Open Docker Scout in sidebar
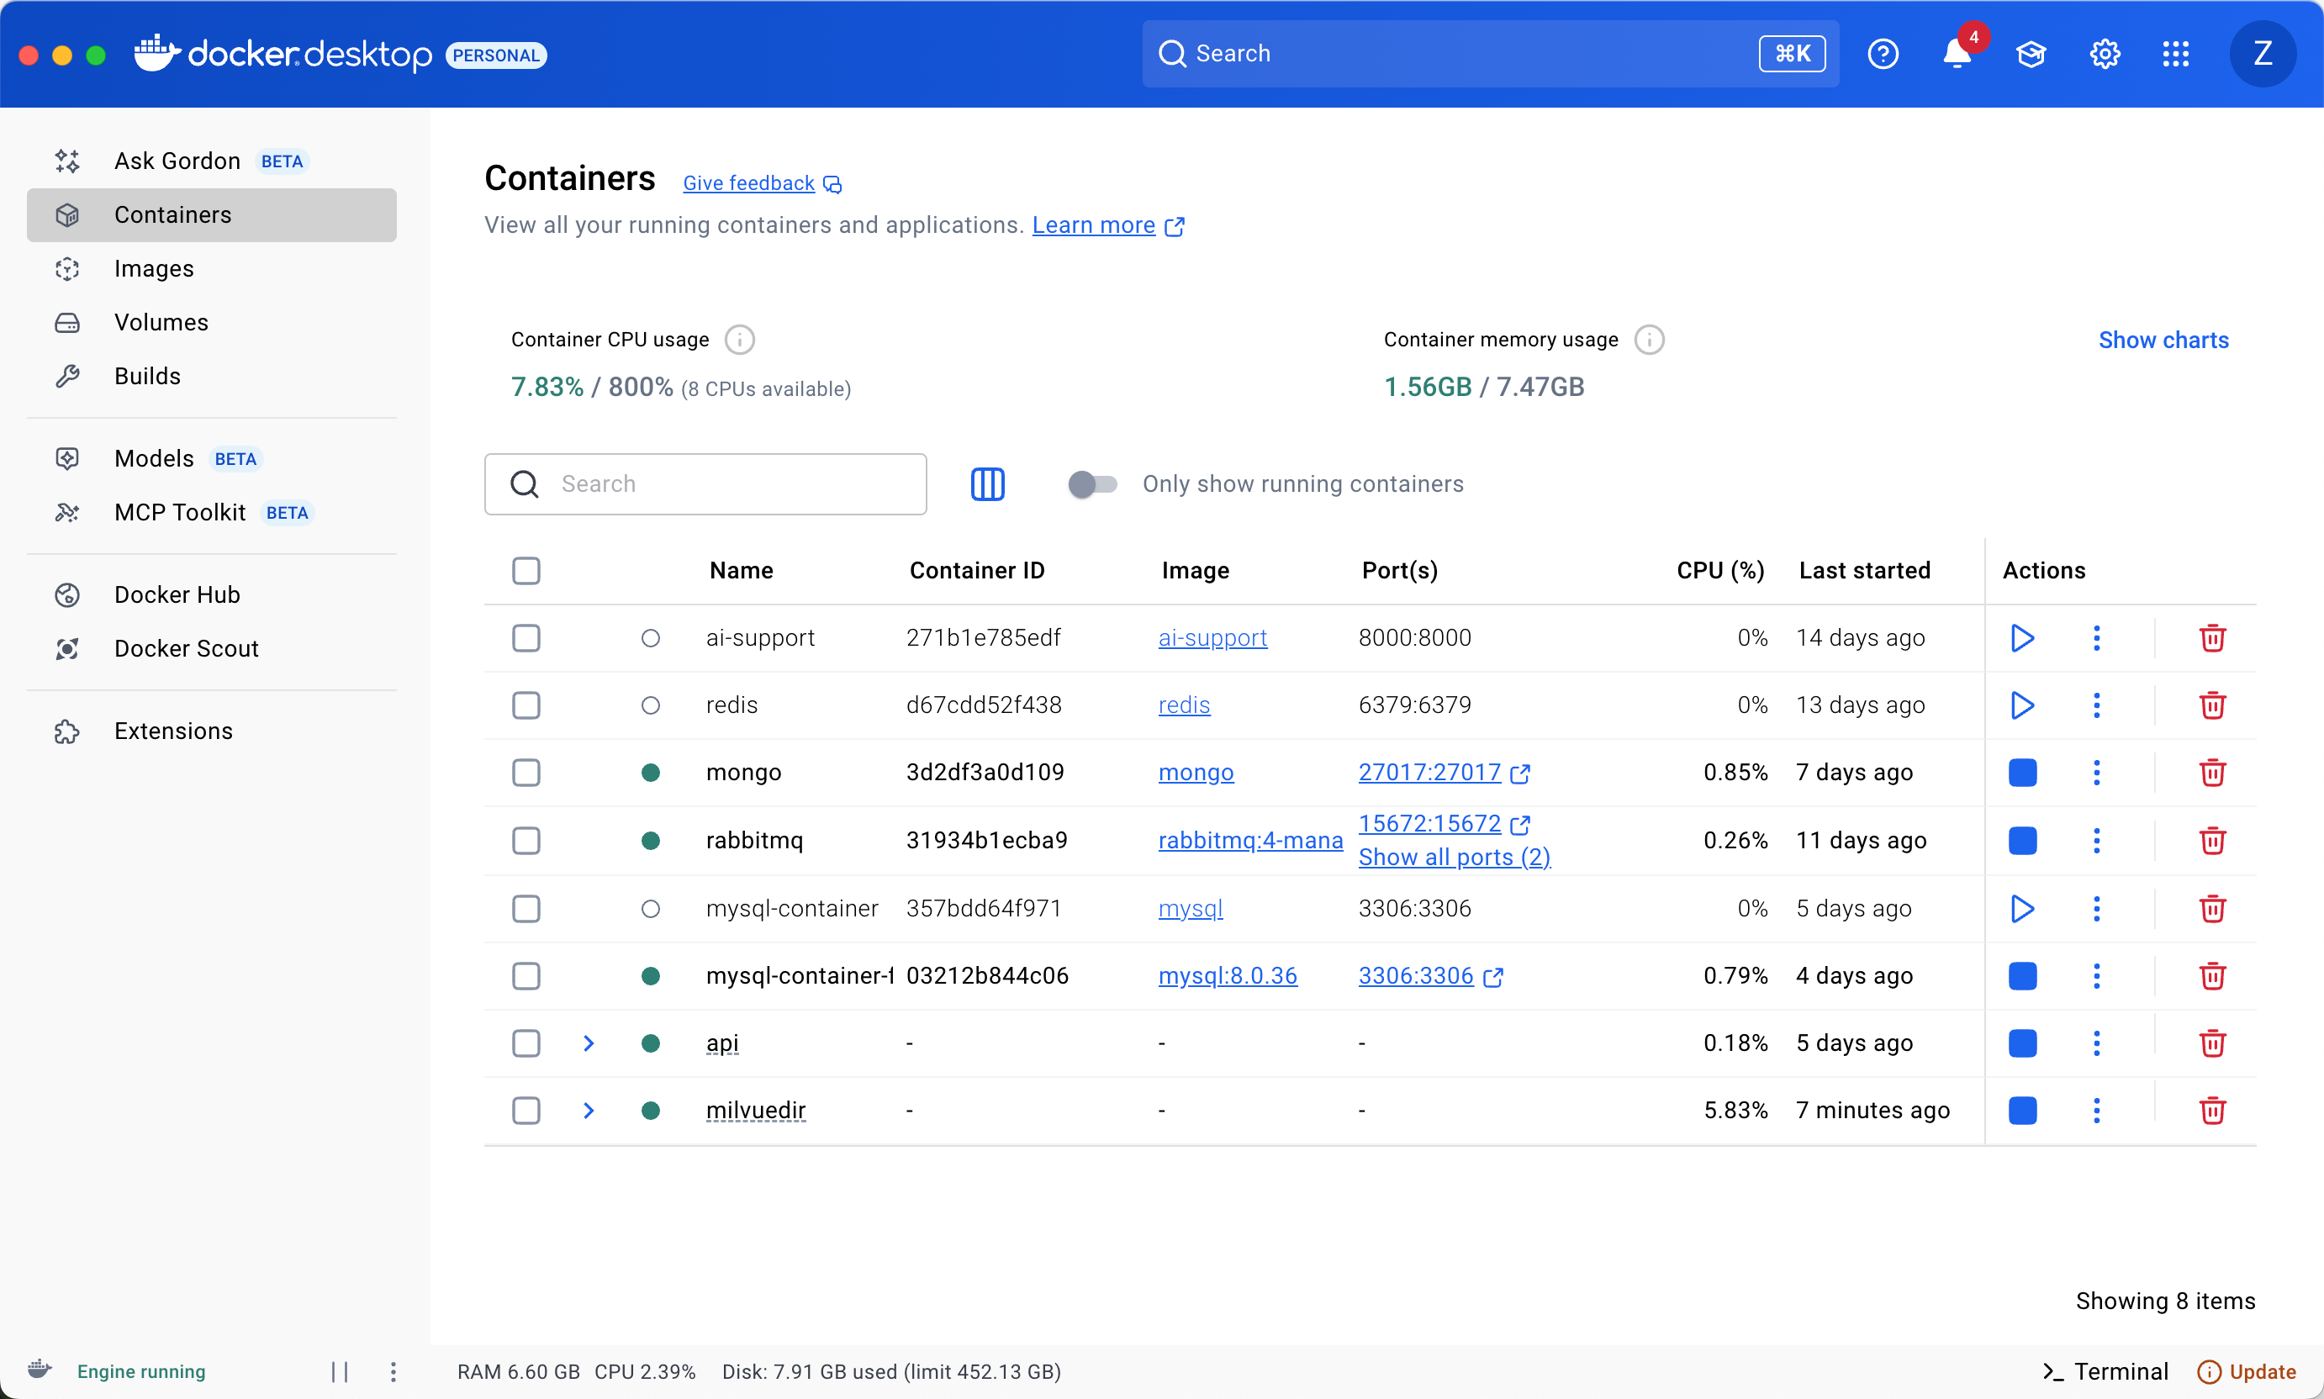Image resolution: width=2324 pixels, height=1399 pixels. click(211, 648)
